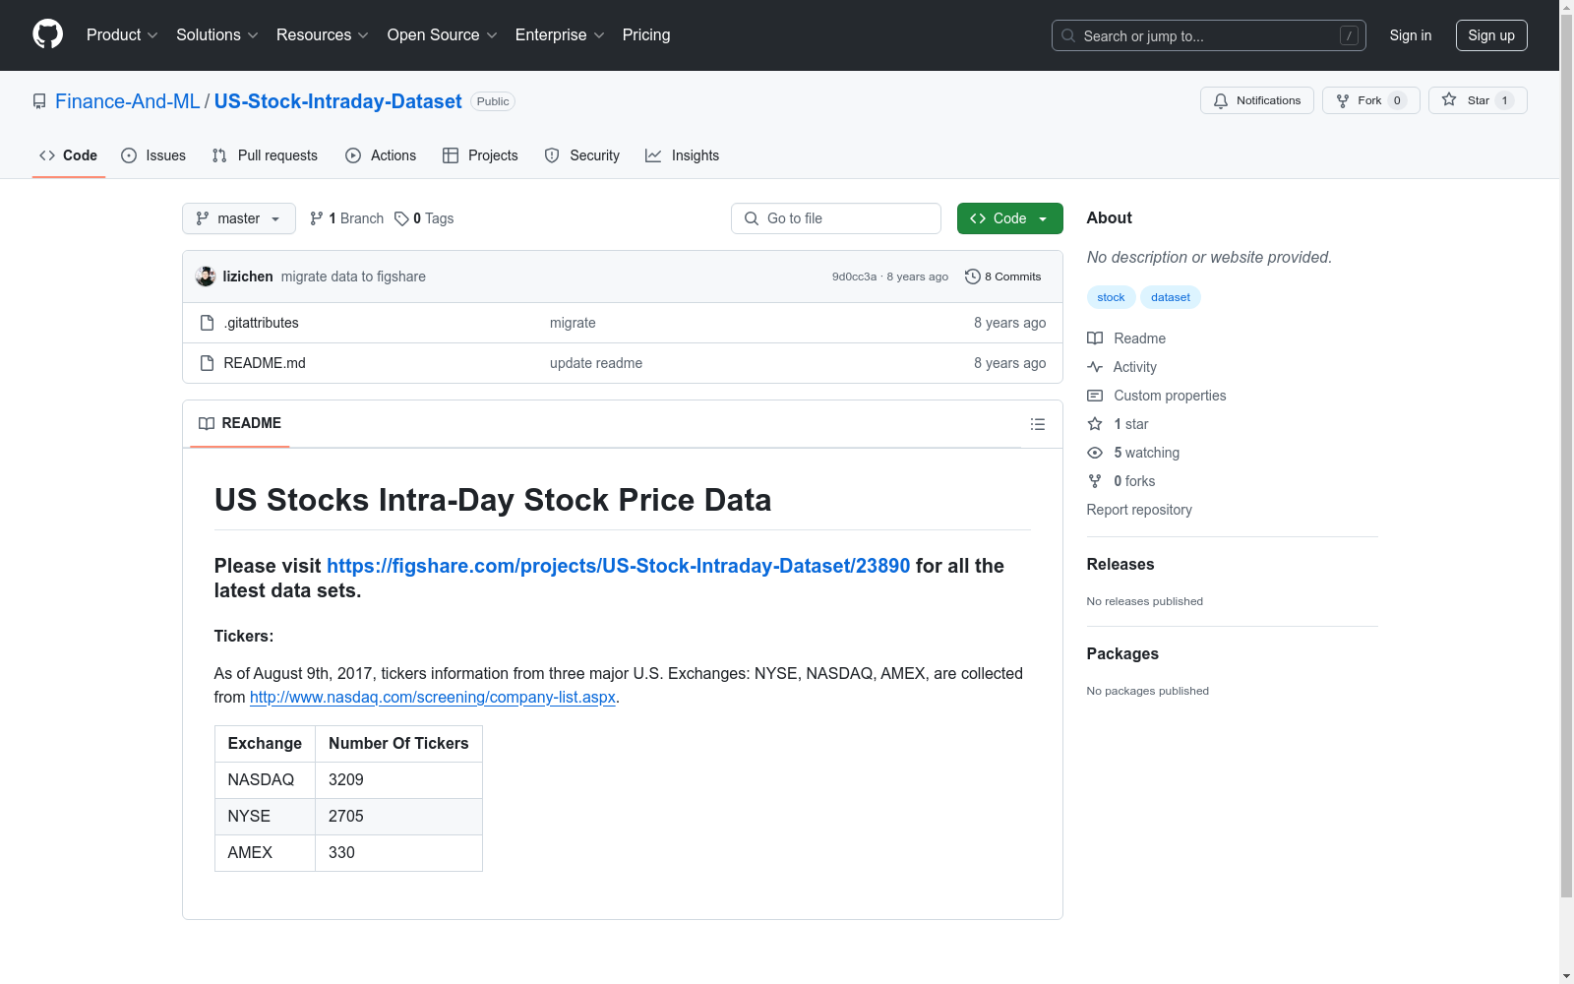
Task: Click the Notifications bell button
Action: [x=1257, y=100]
